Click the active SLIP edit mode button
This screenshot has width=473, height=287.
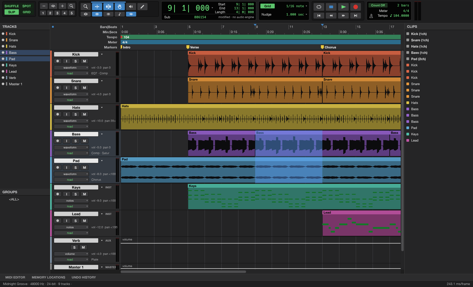pyautogui.click(x=12, y=12)
